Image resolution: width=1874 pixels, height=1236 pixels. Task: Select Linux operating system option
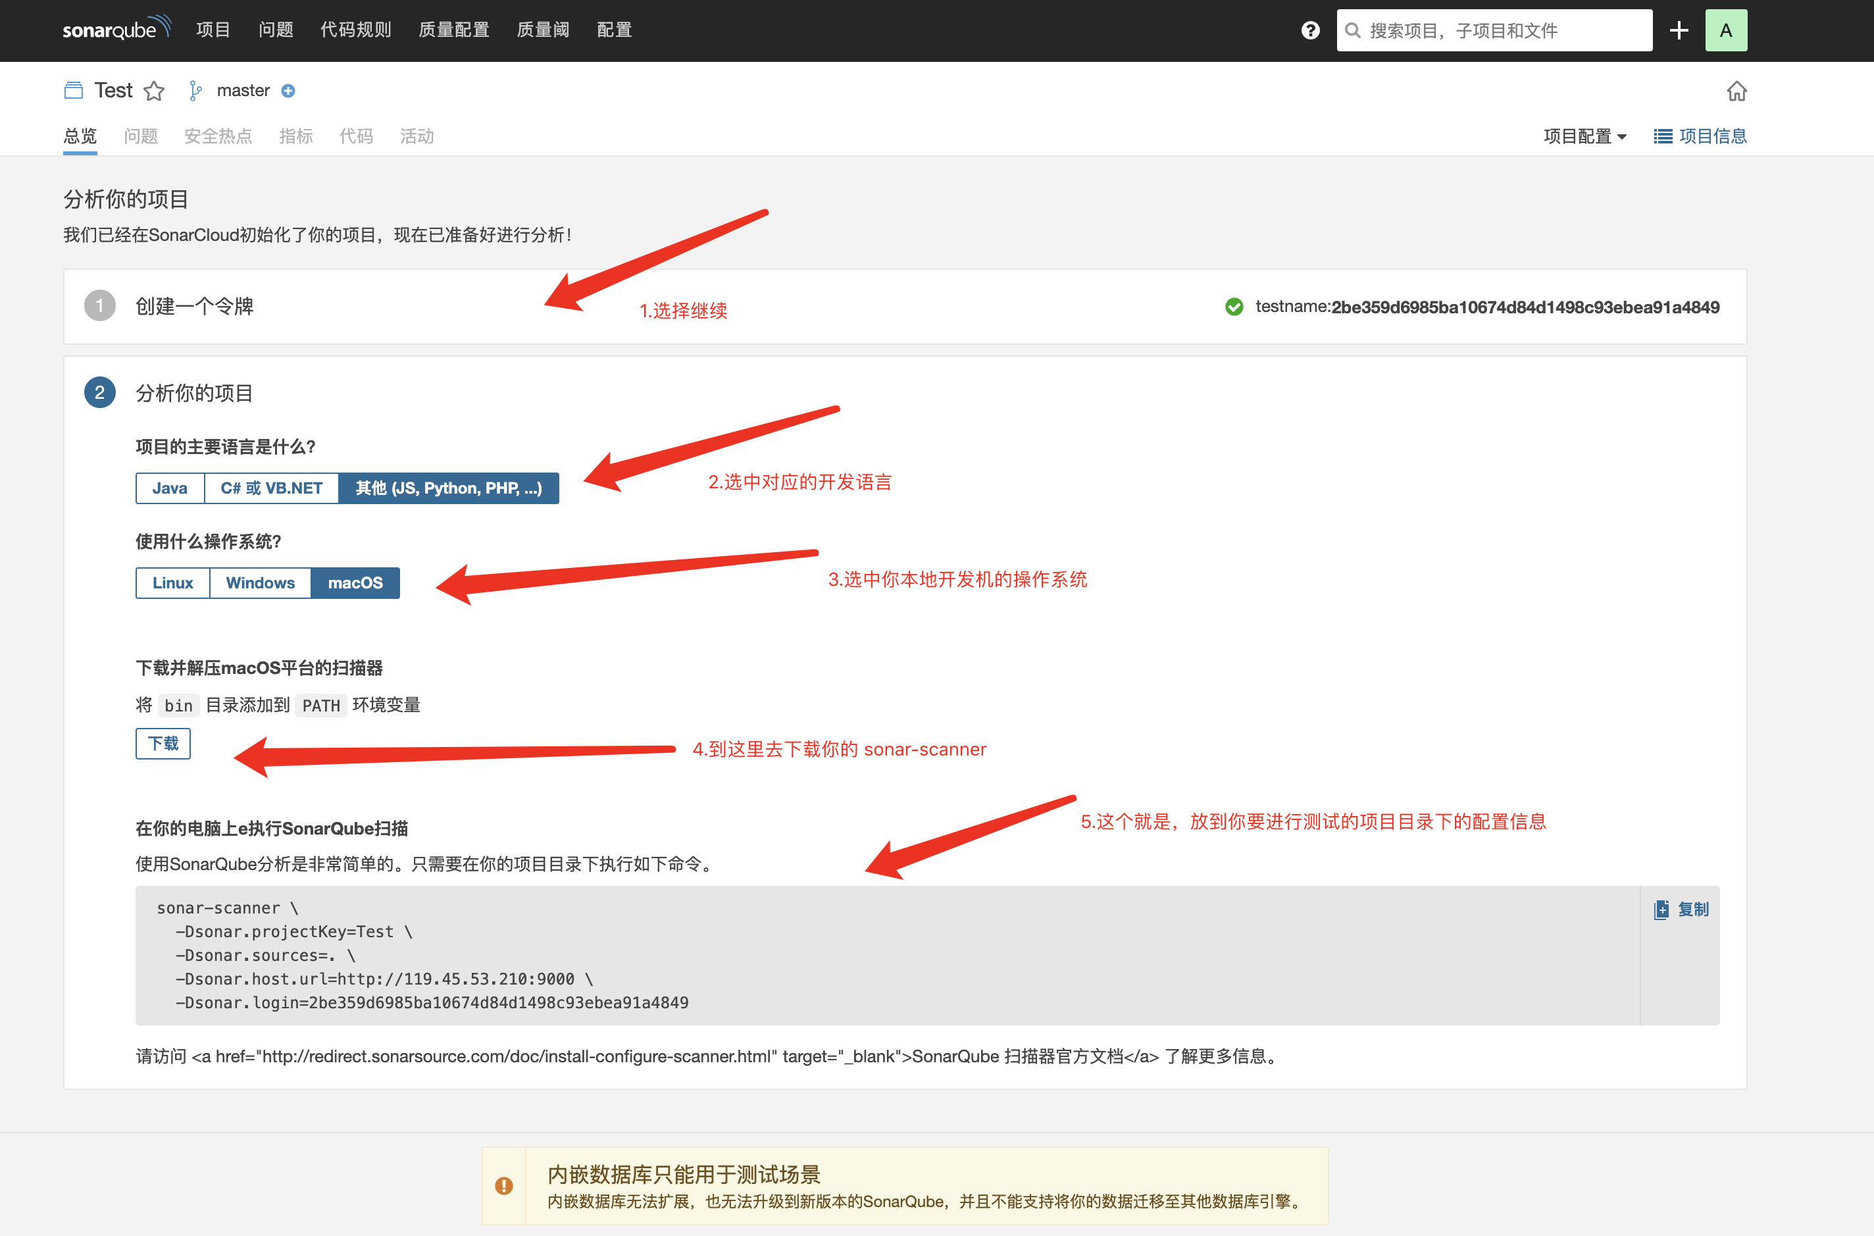click(172, 582)
